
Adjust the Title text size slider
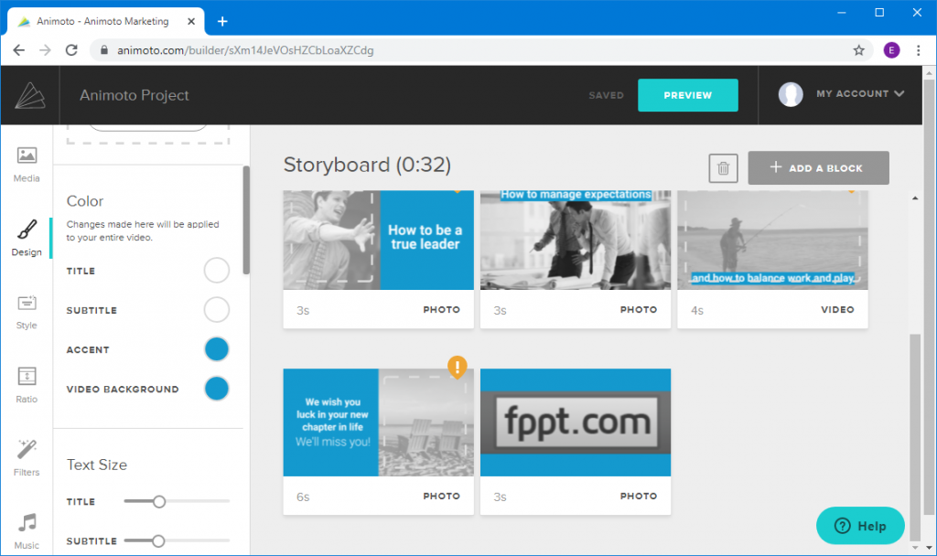(160, 501)
